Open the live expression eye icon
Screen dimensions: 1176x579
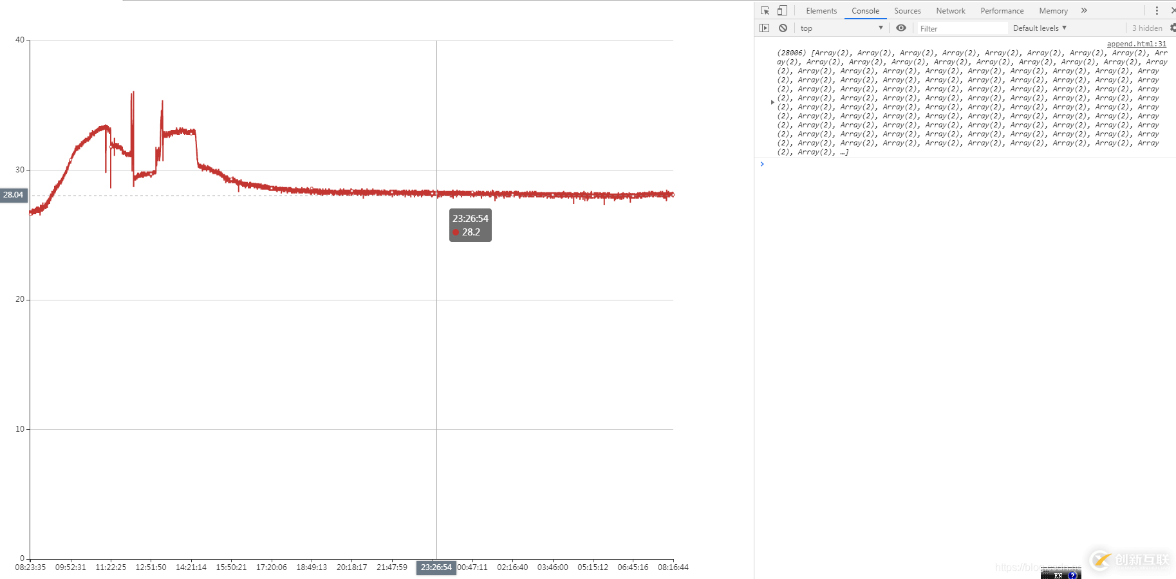(x=901, y=28)
